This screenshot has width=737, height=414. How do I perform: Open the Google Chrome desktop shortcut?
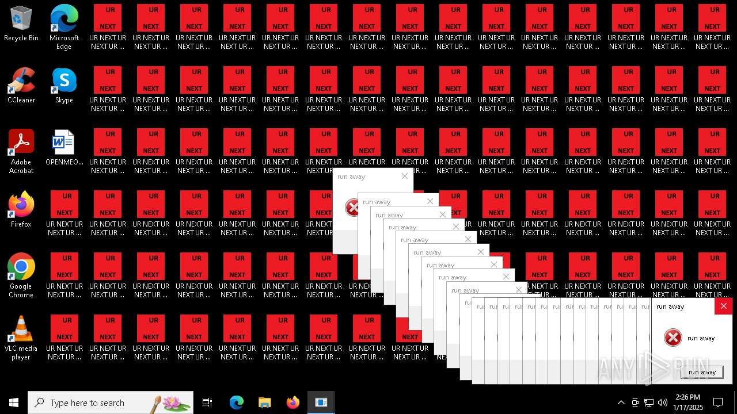click(x=21, y=275)
